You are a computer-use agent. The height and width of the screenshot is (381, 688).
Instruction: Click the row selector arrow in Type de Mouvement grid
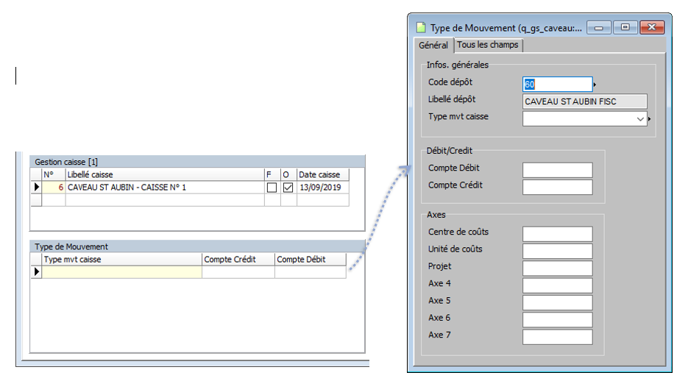click(x=36, y=272)
